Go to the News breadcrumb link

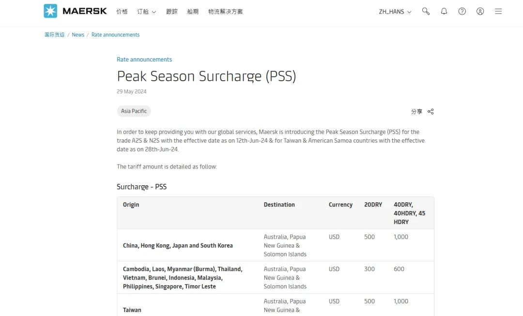pyautogui.click(x=78, y=35)
